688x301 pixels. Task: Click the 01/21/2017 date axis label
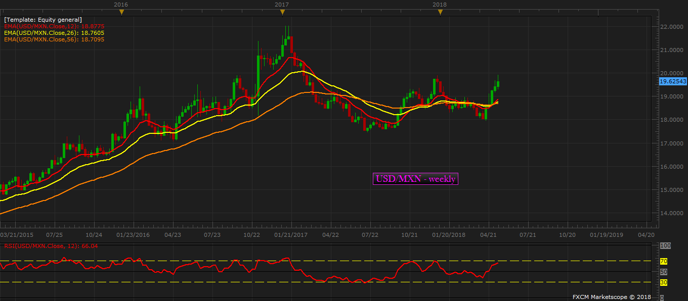tap(291, 235)
